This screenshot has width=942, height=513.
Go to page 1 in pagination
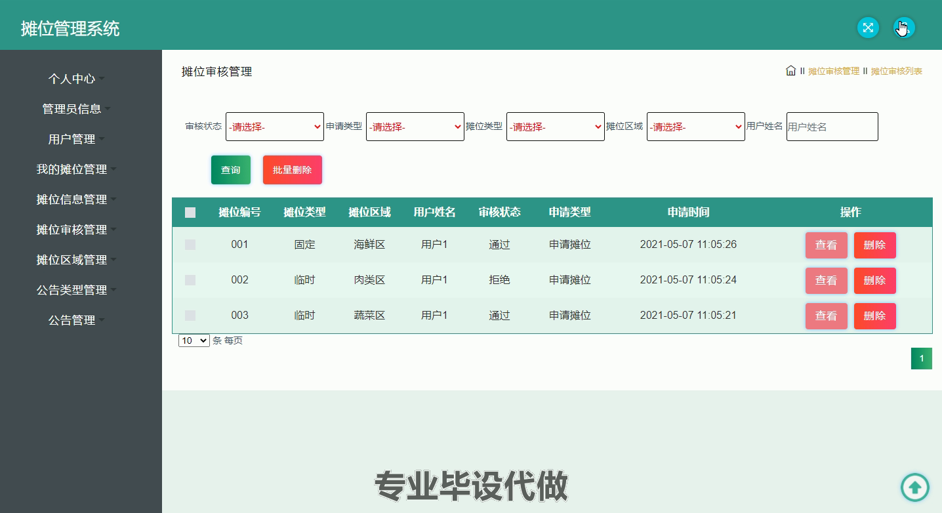922,358
